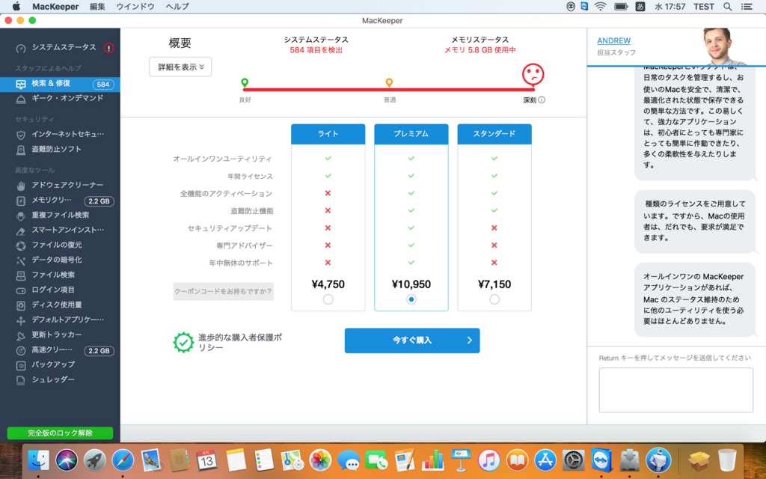
Task: Select the ライト plan radio button
Action: pos(328,299)
